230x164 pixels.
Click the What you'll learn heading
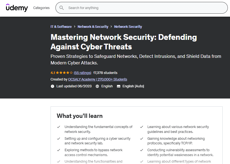(79, 116)
